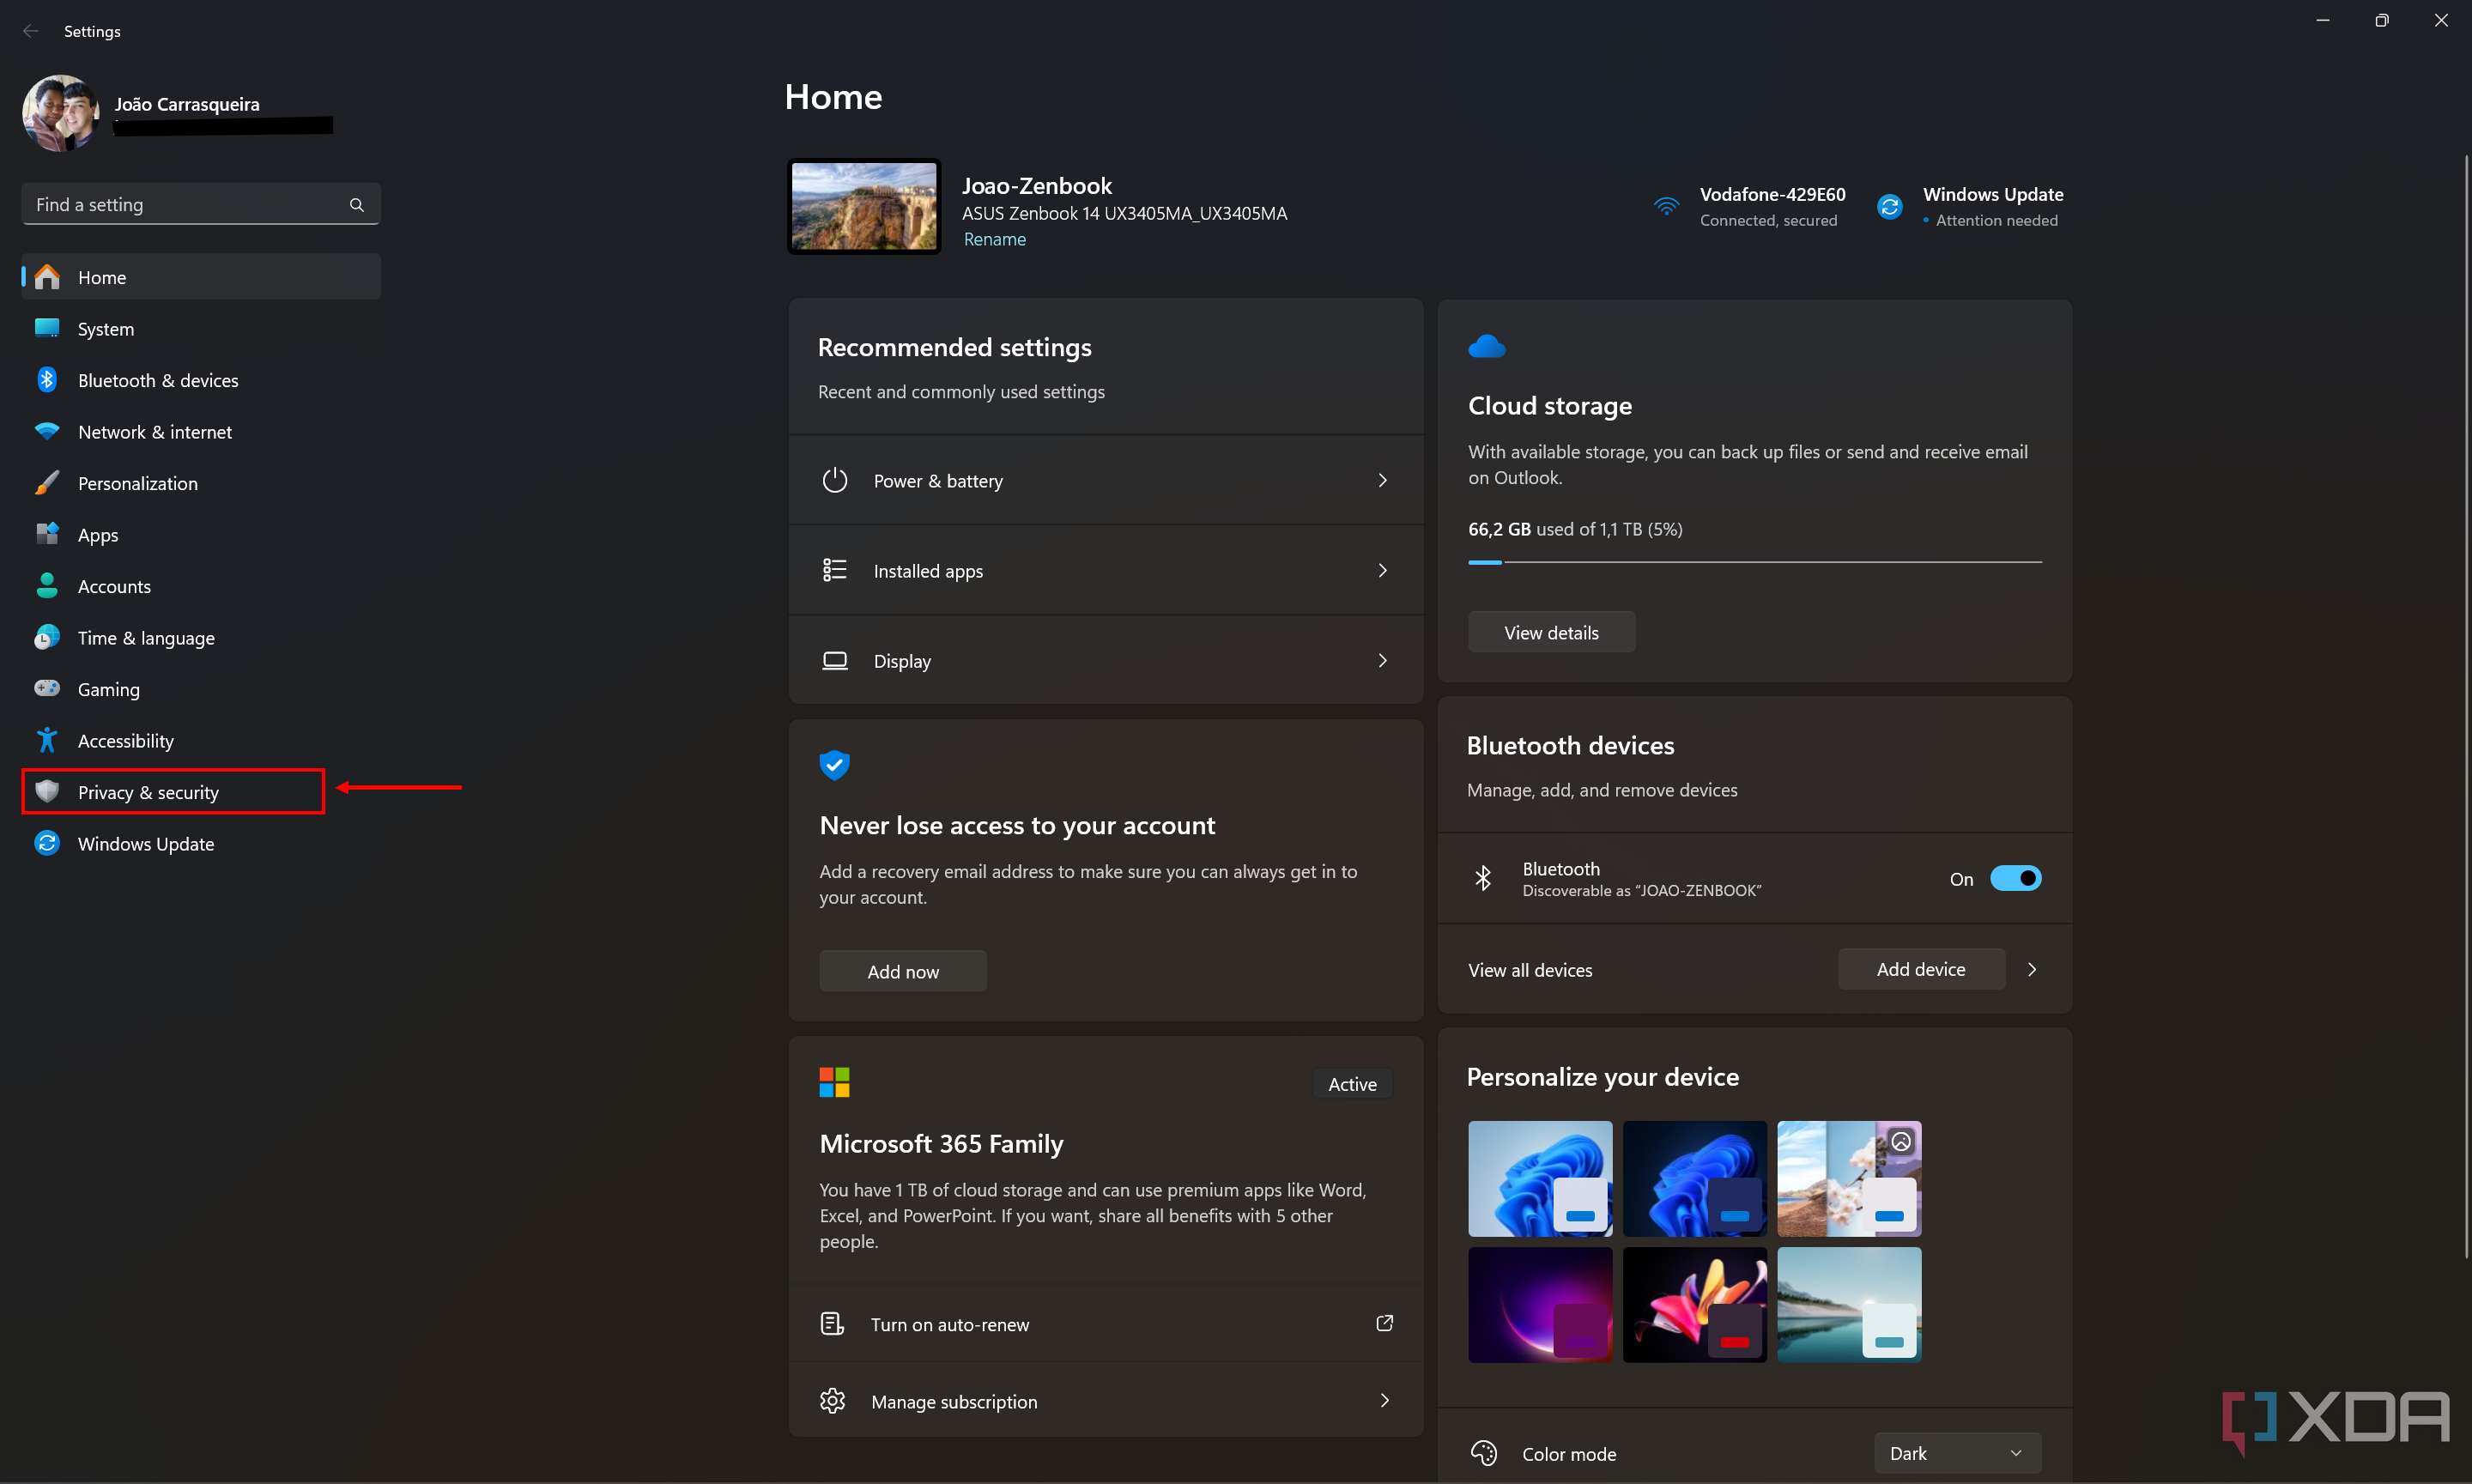2472x1484 pixels.
Task: Click View details for Cloud storage
Action: (x=1552, y=631)
